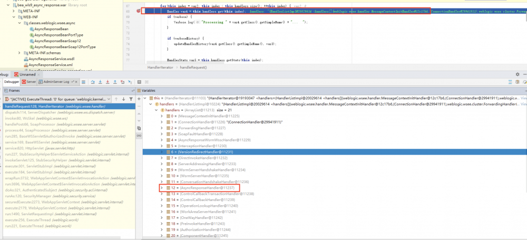Viewport: 527px width, 240px height.
Task: Switch to the Debugger tab
Action: click(x=12, y=82)
